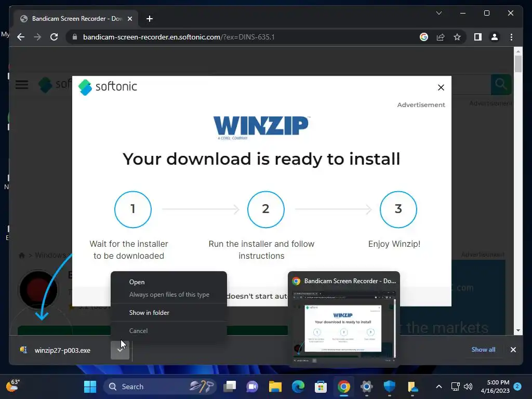The image size is (532, 399).
Task: Open the network icon in system tray
Action: click(x=455, y=387)
